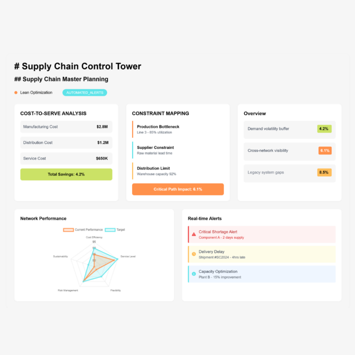
Task: Click the blue Capacity Optimization info icon
Action: pos(194,274)
